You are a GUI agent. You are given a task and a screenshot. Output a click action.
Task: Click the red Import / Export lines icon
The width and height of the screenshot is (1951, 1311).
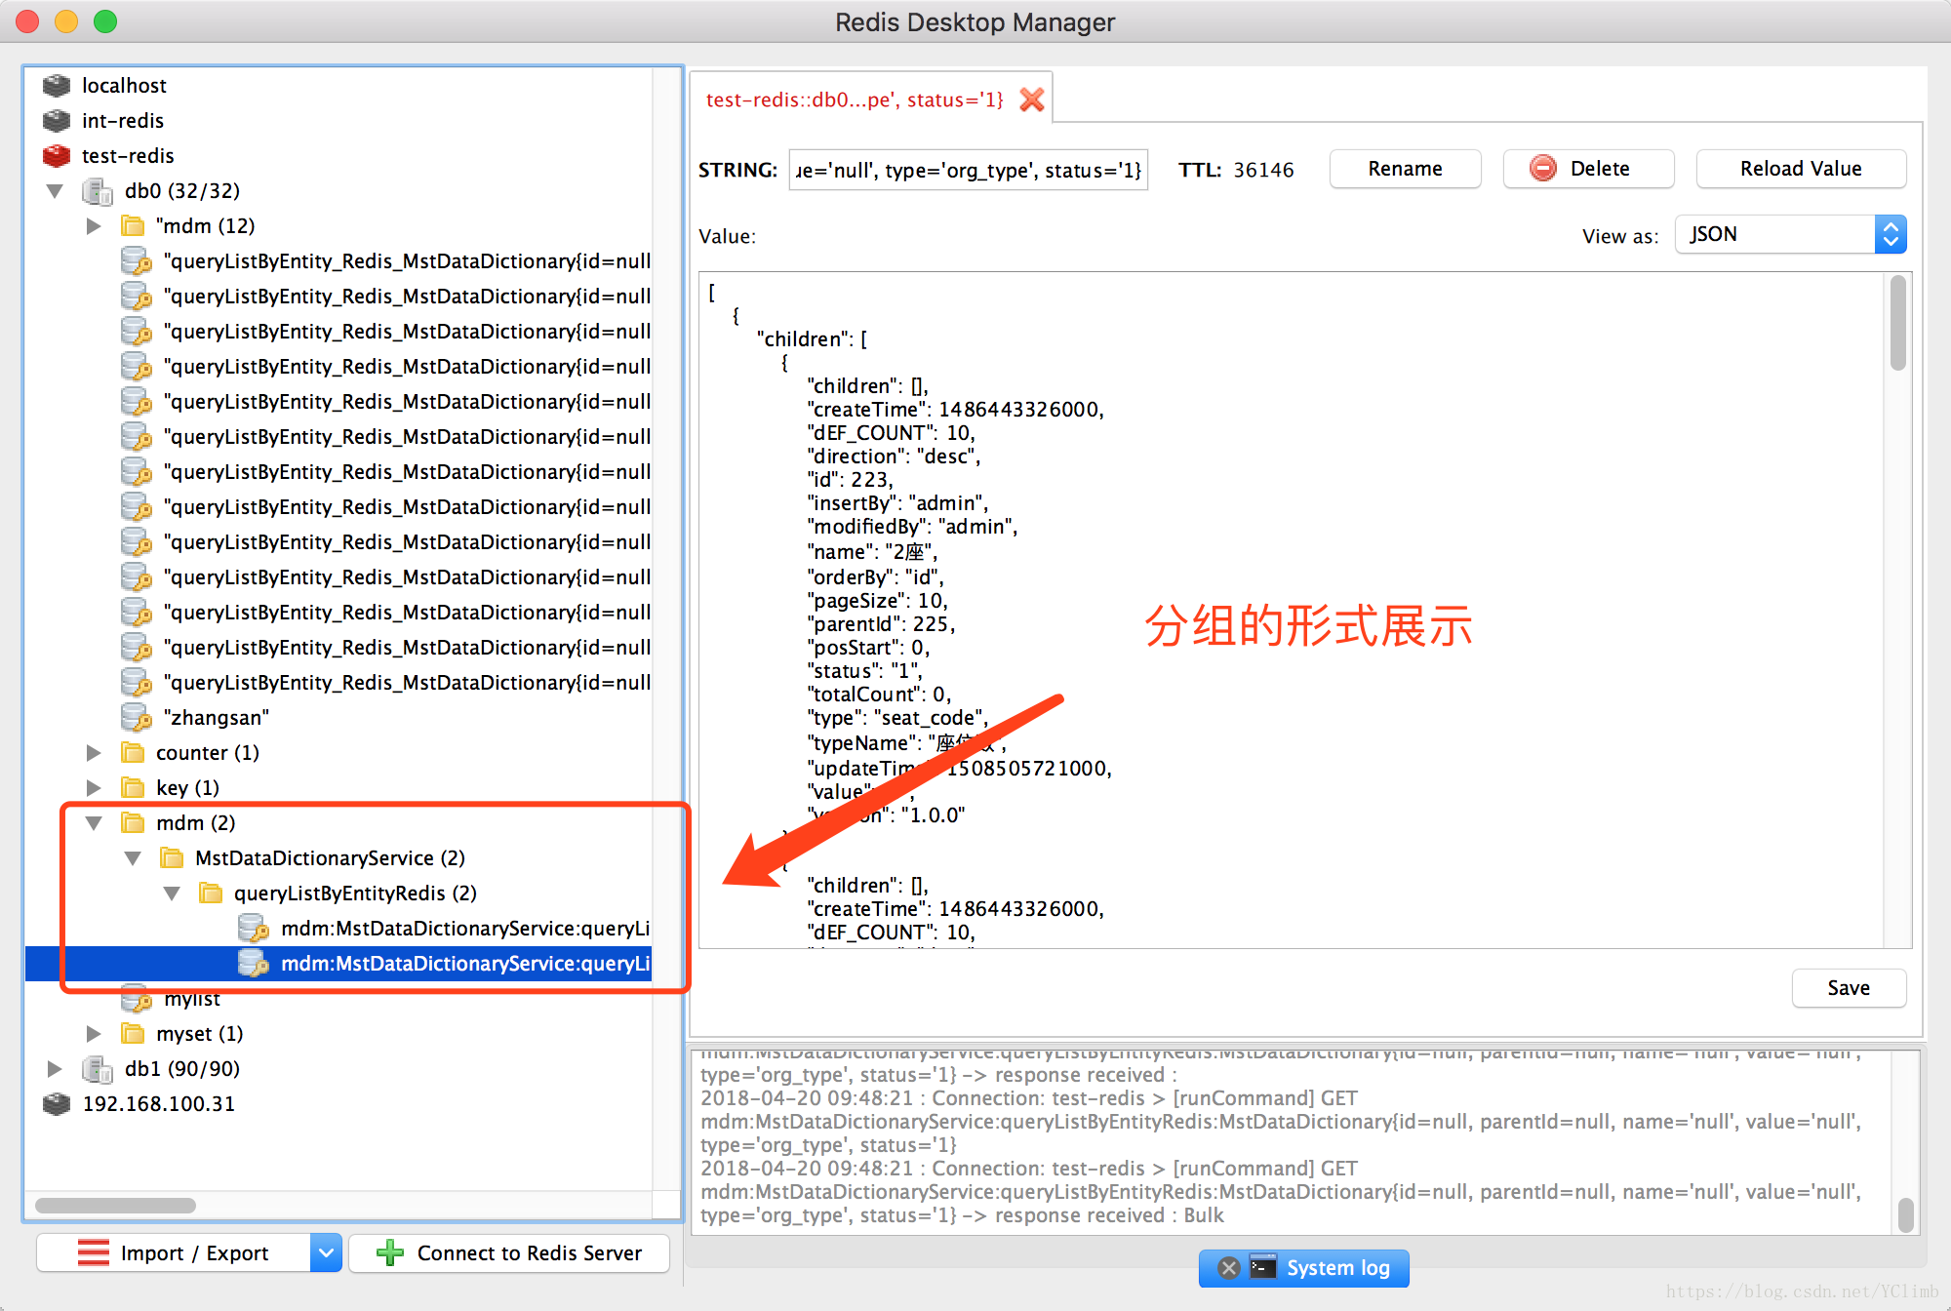pos(94,1252)
